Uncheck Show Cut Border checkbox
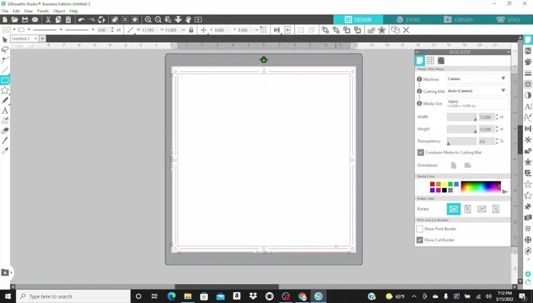 coord(420,240)
